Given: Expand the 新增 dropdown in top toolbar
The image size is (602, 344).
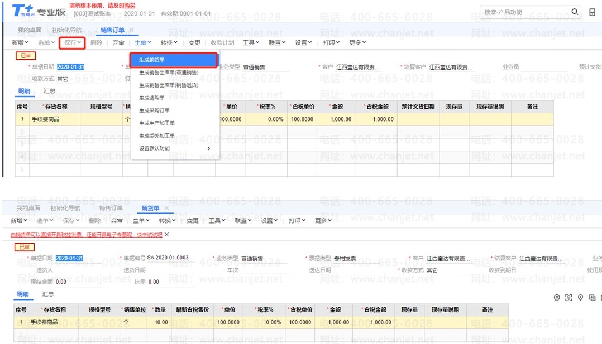Looking at the screenshot, I should (21, 42).
